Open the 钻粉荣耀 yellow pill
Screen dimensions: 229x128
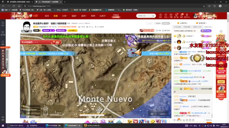click(72, 30)
